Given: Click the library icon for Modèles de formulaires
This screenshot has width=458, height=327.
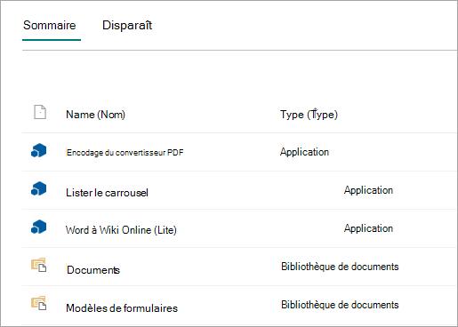Looking at the screenshot, I should pyautogui.click(x=39, y=303).
